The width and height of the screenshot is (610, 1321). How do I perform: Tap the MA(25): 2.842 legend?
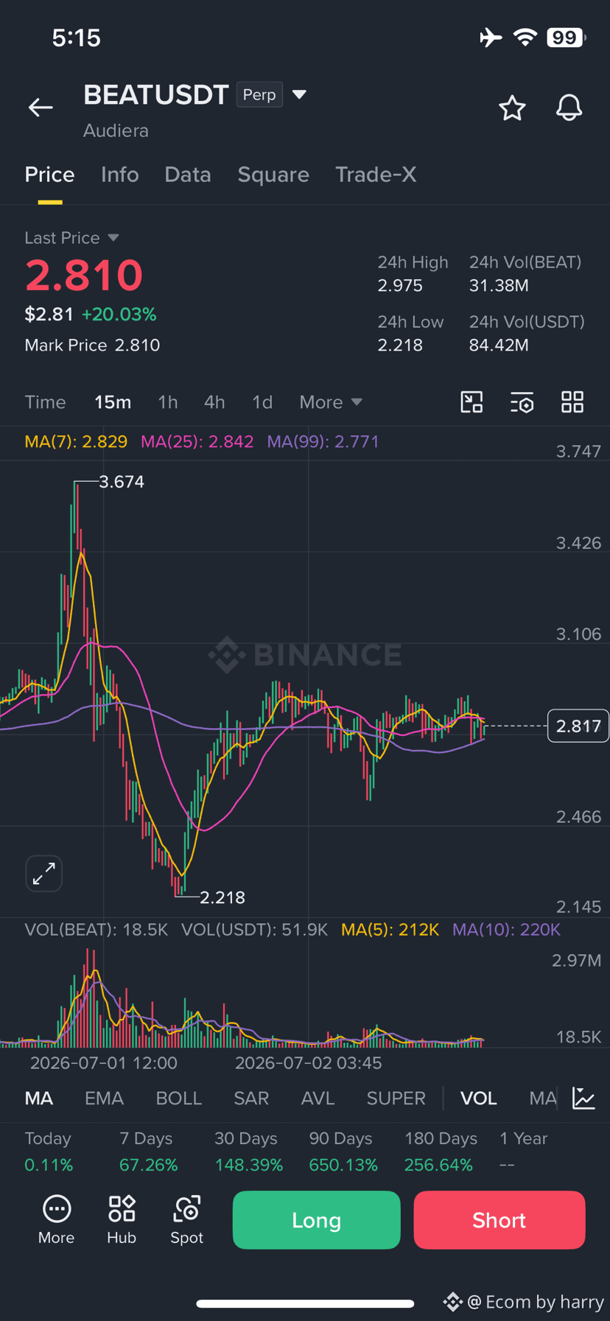point(197,442)
